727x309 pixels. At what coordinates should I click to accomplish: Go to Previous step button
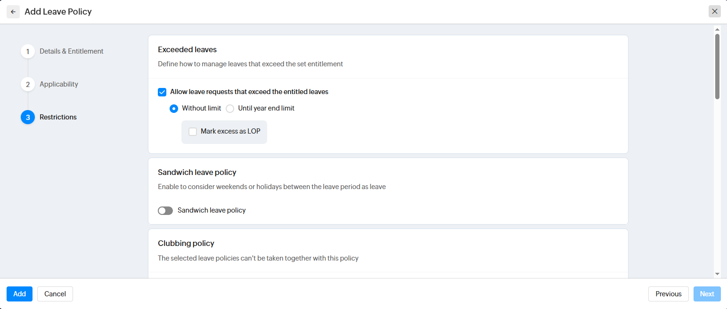pos(668,294)
